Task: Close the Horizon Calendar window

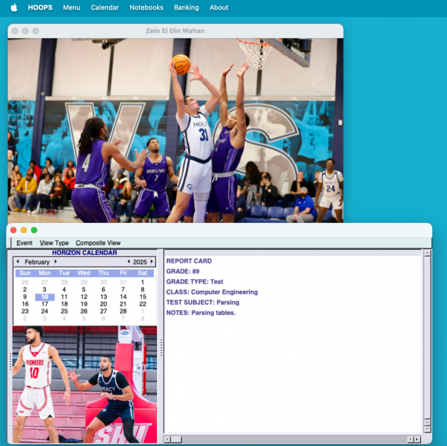Action: click(x=13, y=230)
